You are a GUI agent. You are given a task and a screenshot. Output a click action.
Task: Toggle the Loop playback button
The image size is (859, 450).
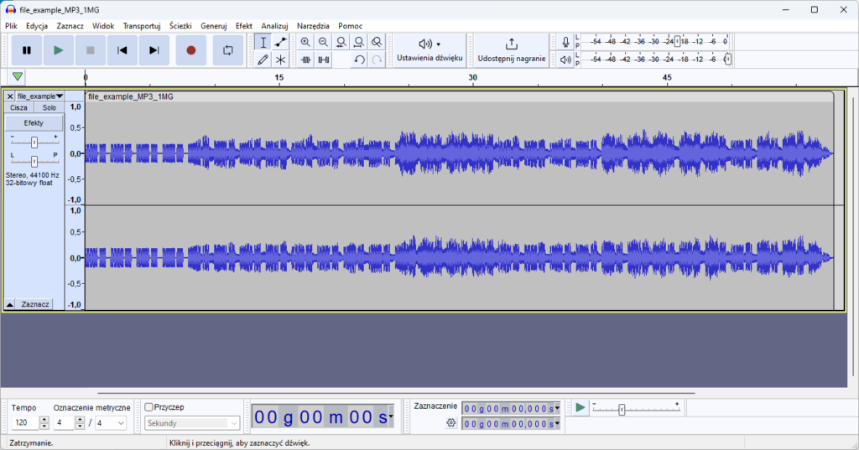228,50
